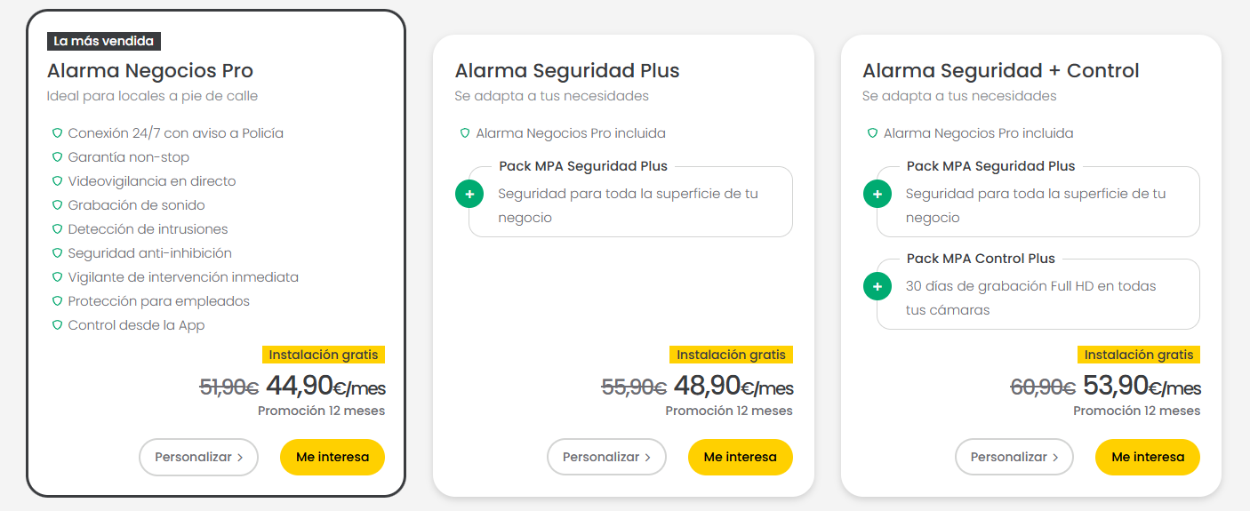1250x511 pixels.
Task: Click shield icon beside Seguridad anti-inhibición
Action: (x=57, y=253)
